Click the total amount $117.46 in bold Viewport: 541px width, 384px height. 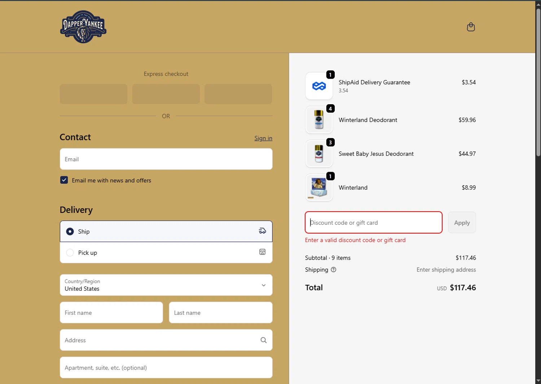coord(463,287)
